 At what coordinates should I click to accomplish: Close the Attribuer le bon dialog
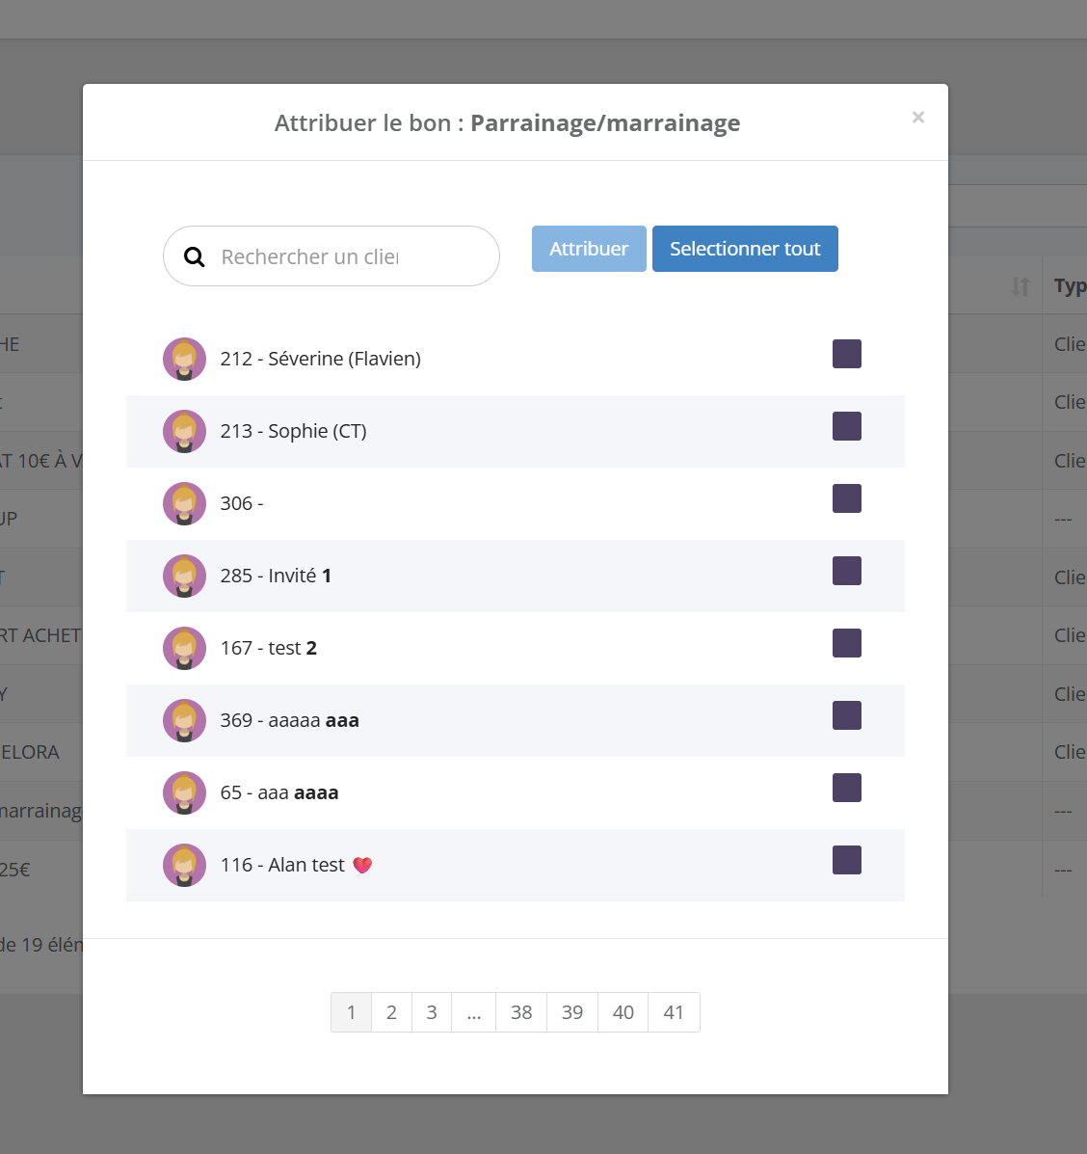(917, 117)
